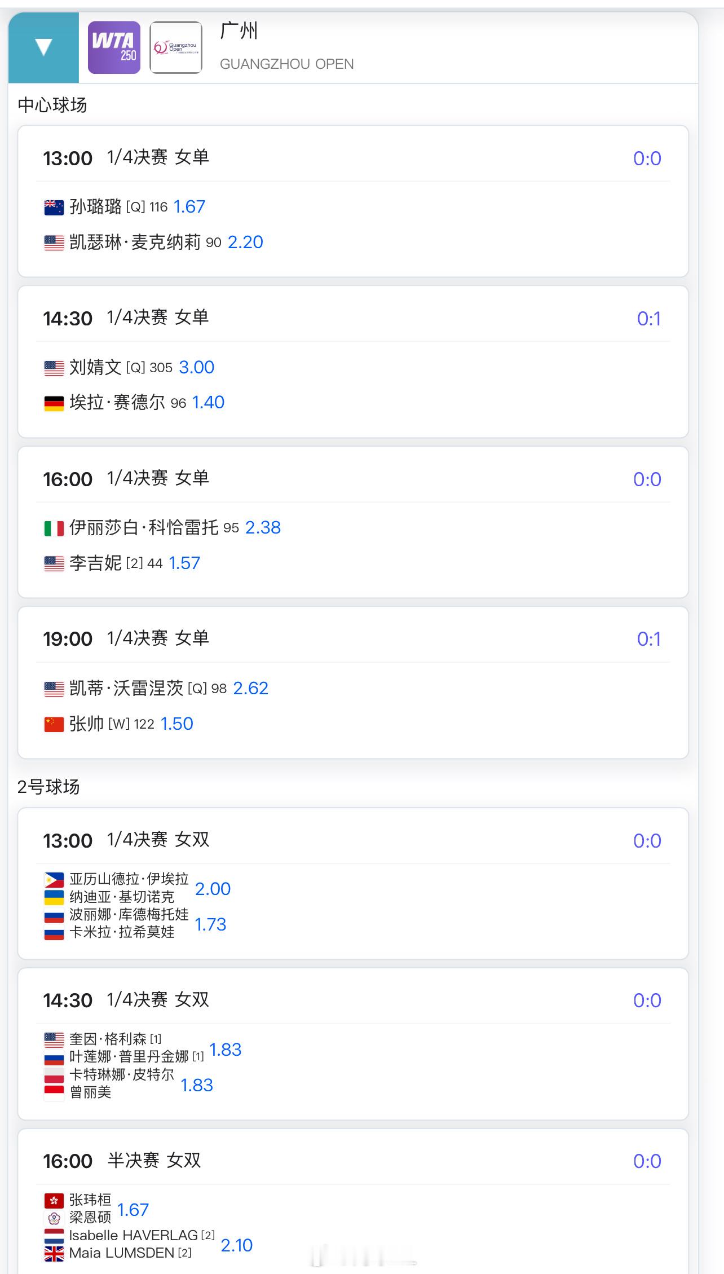The width and height of the screenshot is (724, 1274).
Task: Open player 刘婧文 profile link
Action: tap(95, 368)
